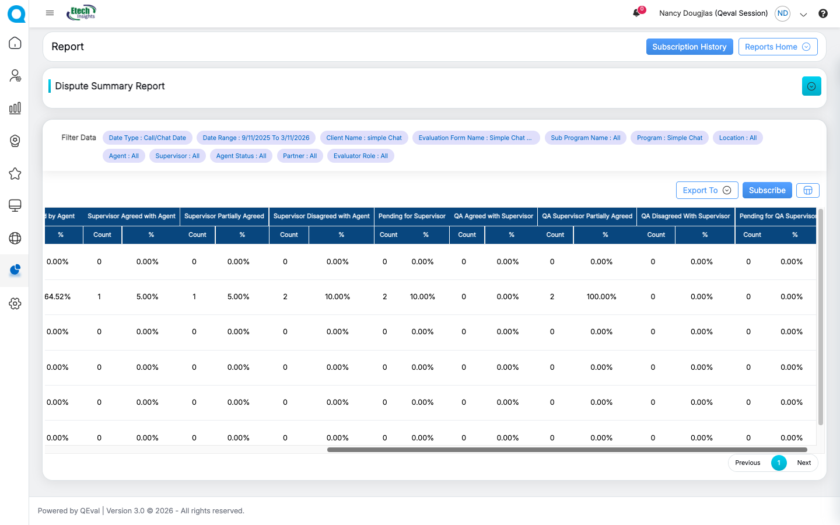Screen dimensions: 840x525
Task: Go to the home icon in sidebar
Action: [x=15, y=43]
